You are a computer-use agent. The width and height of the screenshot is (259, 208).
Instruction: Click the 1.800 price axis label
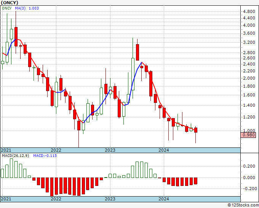[x=249, y=86]
